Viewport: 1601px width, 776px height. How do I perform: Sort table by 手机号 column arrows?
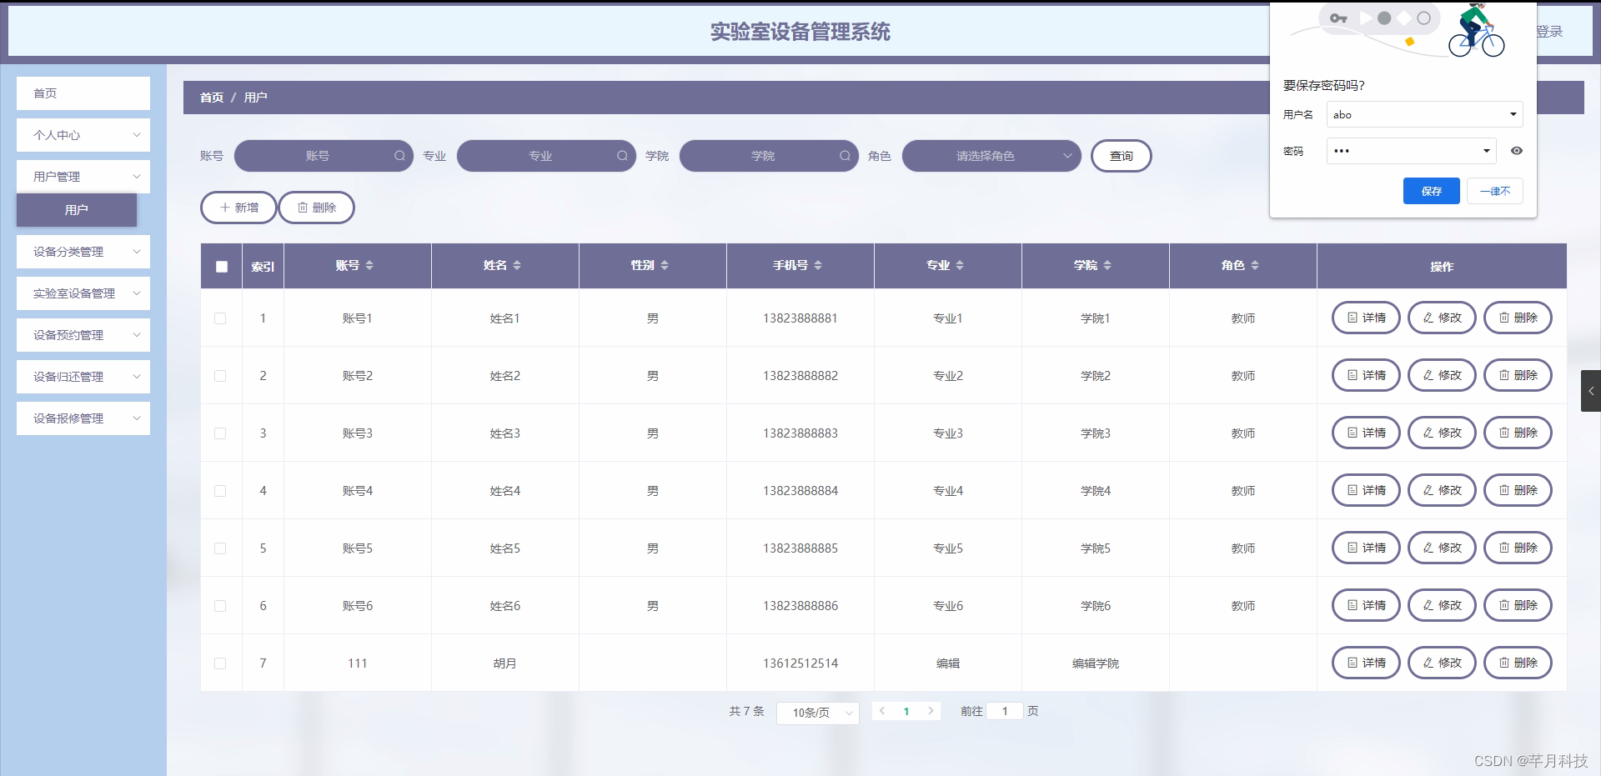(819, 265)
